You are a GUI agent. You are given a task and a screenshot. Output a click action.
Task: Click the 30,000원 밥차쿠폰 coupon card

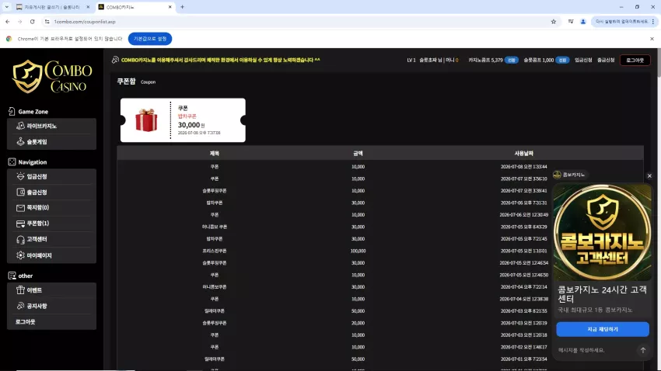pos(183,120)
